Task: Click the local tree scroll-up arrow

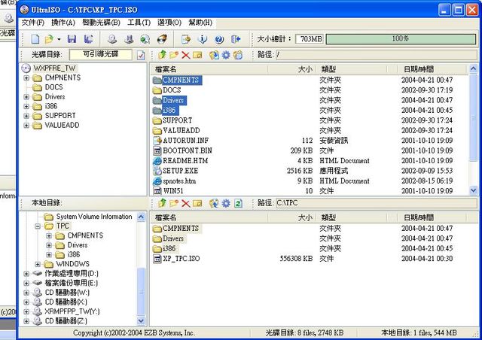Action: [141, 217]
